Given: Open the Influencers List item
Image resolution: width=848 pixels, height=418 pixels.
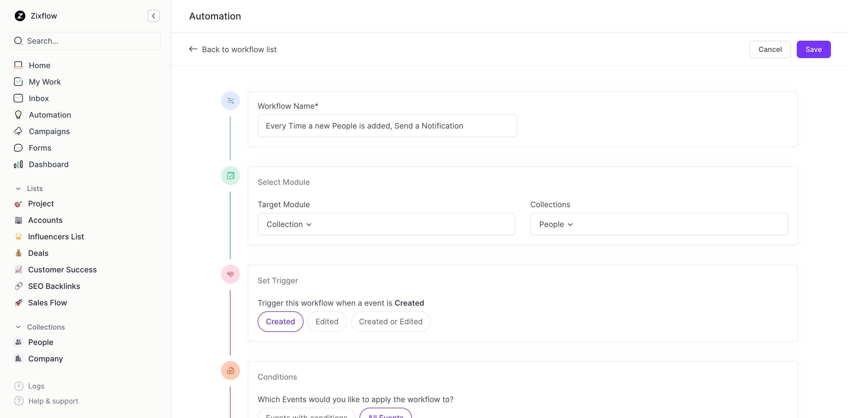Looking at the screenshot, I should 56,236.
